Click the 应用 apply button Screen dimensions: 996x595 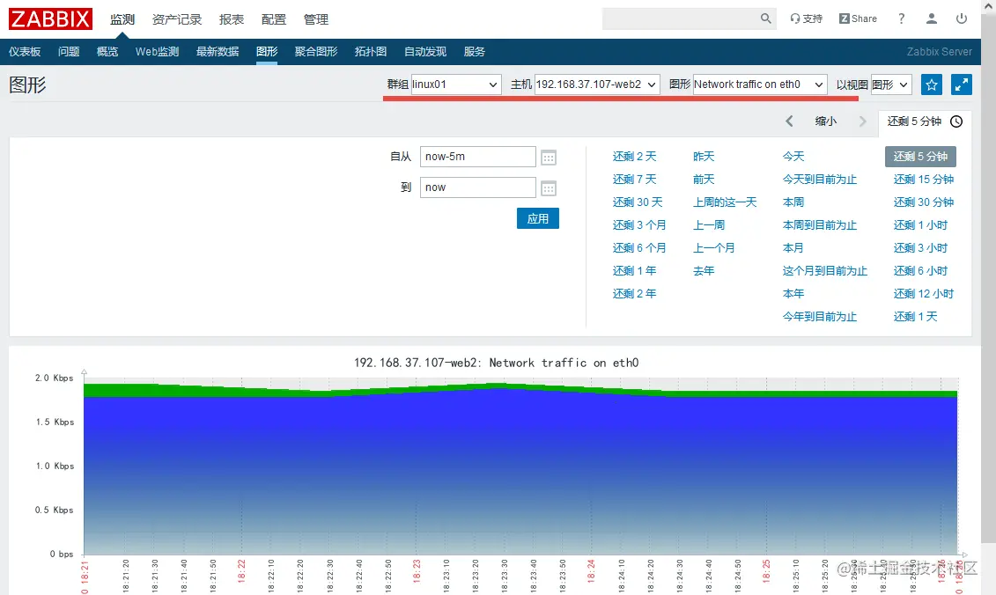pos(537,218)
